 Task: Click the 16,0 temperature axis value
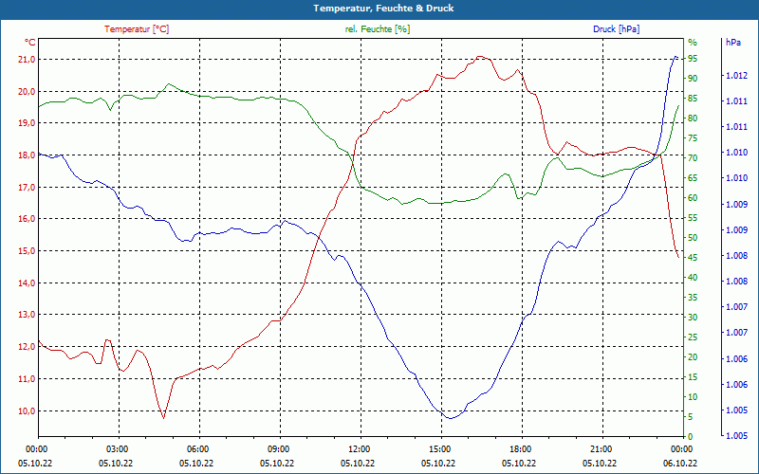click(28, 219)
